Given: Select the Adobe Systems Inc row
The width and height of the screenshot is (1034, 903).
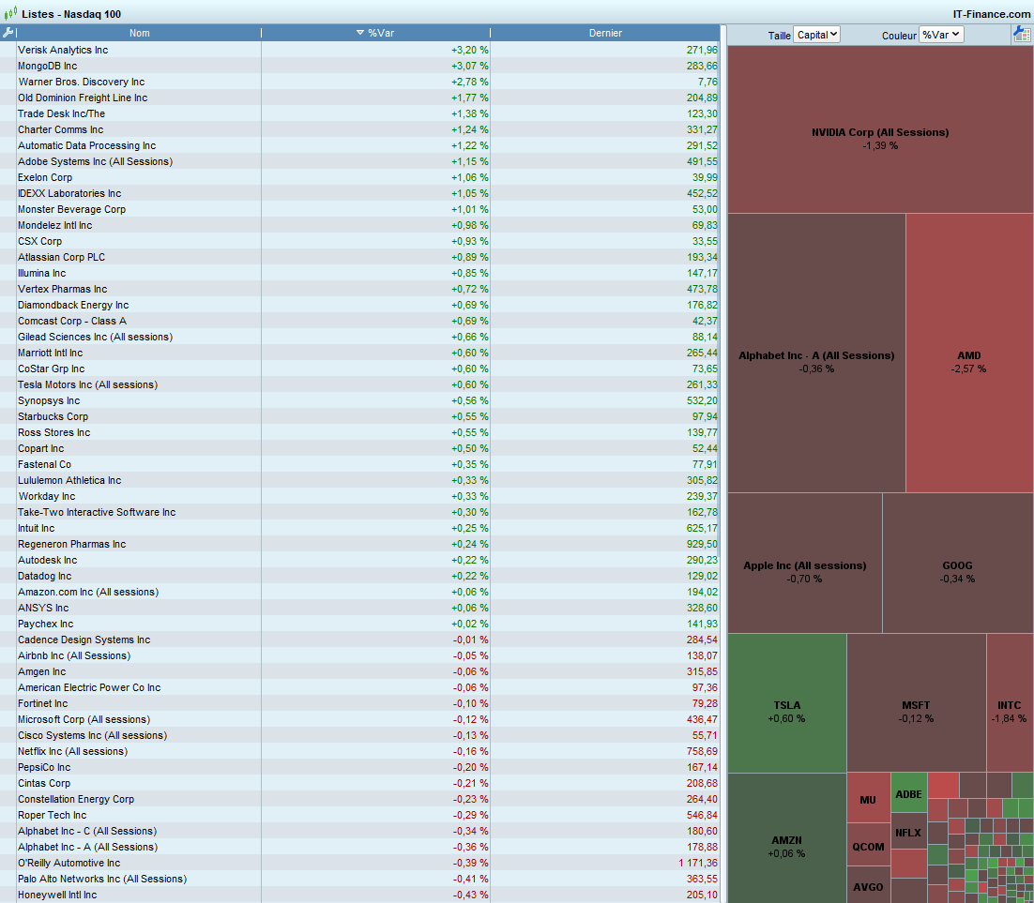Looking at the screenshot, I should click(x=359, y=161).
